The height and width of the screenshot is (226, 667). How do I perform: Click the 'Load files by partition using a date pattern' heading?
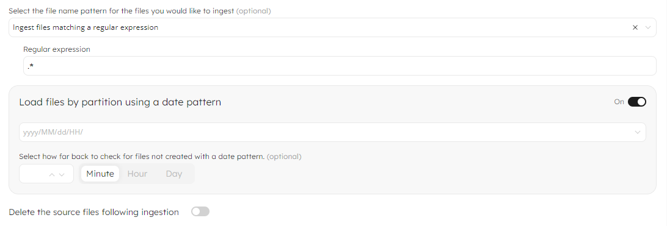point(120,102)
